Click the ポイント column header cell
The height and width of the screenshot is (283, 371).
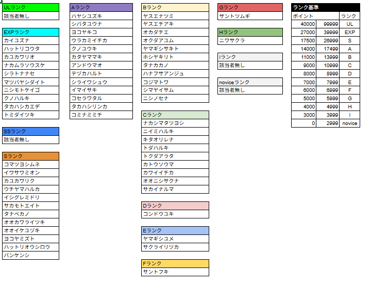point(304,16)
